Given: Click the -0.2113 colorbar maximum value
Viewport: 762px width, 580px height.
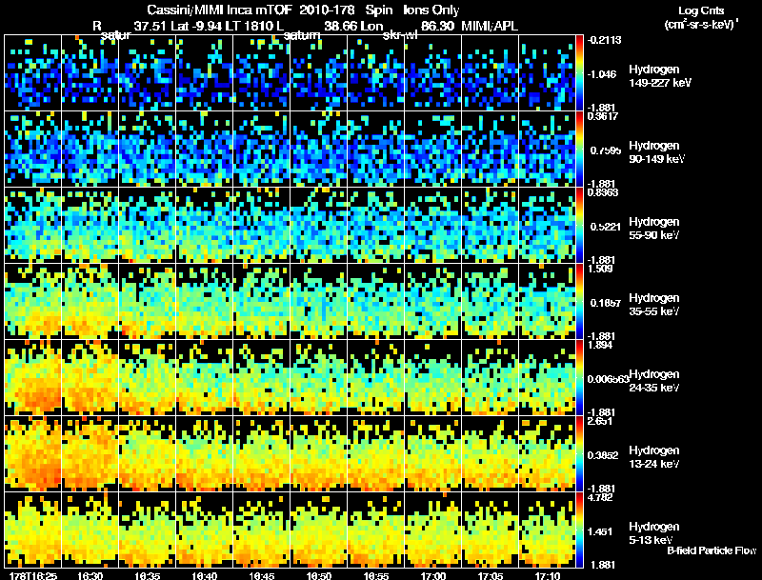Looking at the screenshot, I should coord(604,40).
